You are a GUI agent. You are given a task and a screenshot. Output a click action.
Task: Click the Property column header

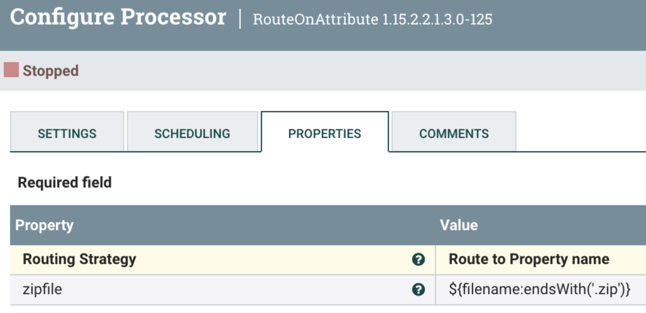coord(44,225)
